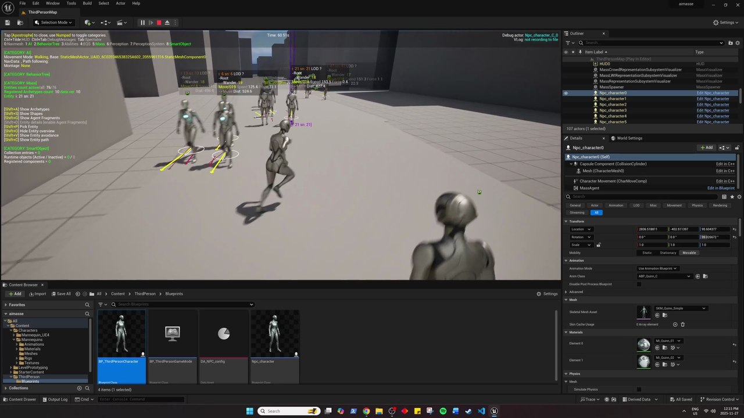Image resolution: width=744 pixels, height=418 pixels.
Task: Open the Blueprints toolbar dropdown
Action: [106, 23]
